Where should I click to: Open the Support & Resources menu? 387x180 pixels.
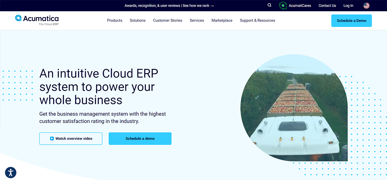(257, 20)
